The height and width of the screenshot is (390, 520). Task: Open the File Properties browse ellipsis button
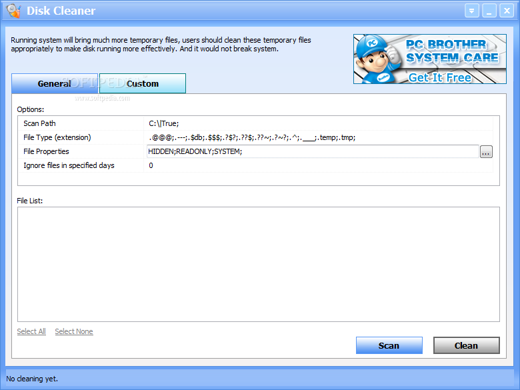486,152
